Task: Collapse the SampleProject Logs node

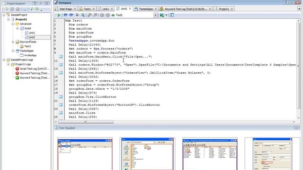Action: click(4, 60)
